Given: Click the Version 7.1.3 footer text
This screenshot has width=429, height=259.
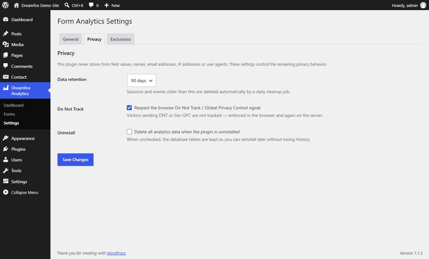Looking at the screenshot, I should pyautogui.click(x=411, y=253).
